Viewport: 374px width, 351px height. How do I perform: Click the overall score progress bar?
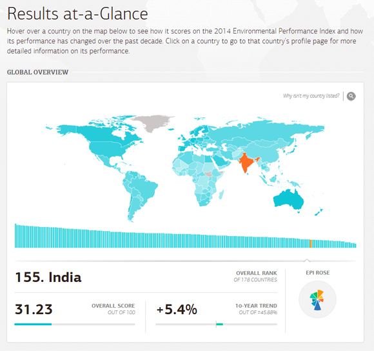(x=75, y=325)
